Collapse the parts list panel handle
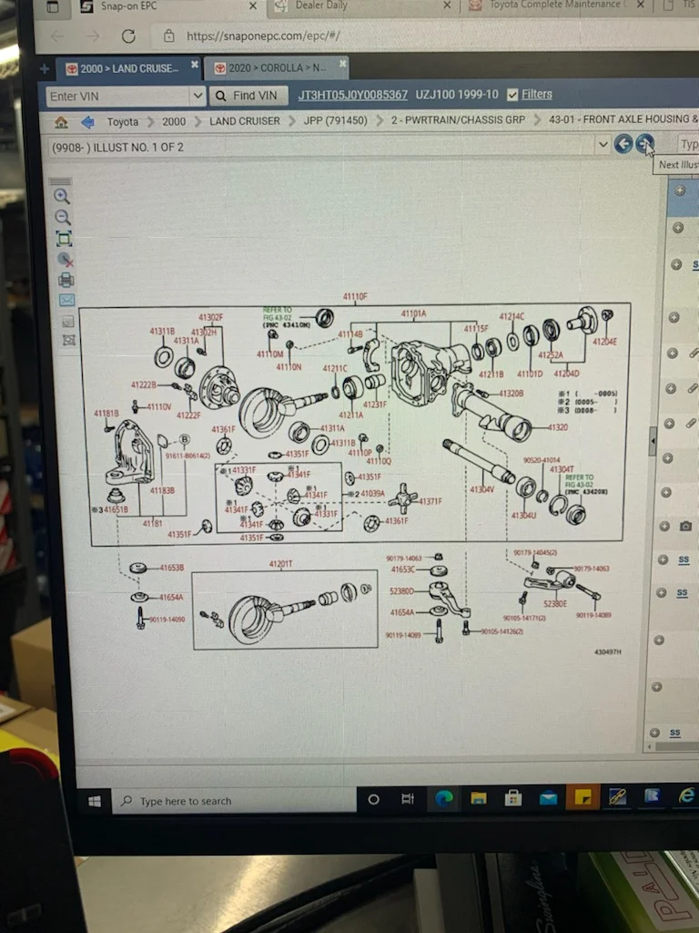 click(x=653, y=441)
